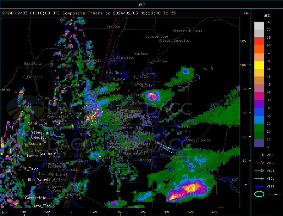Click the cyan 'current' ellipse legend symbol
Viewport: 283px width, 216px height.
pos(259,194)
